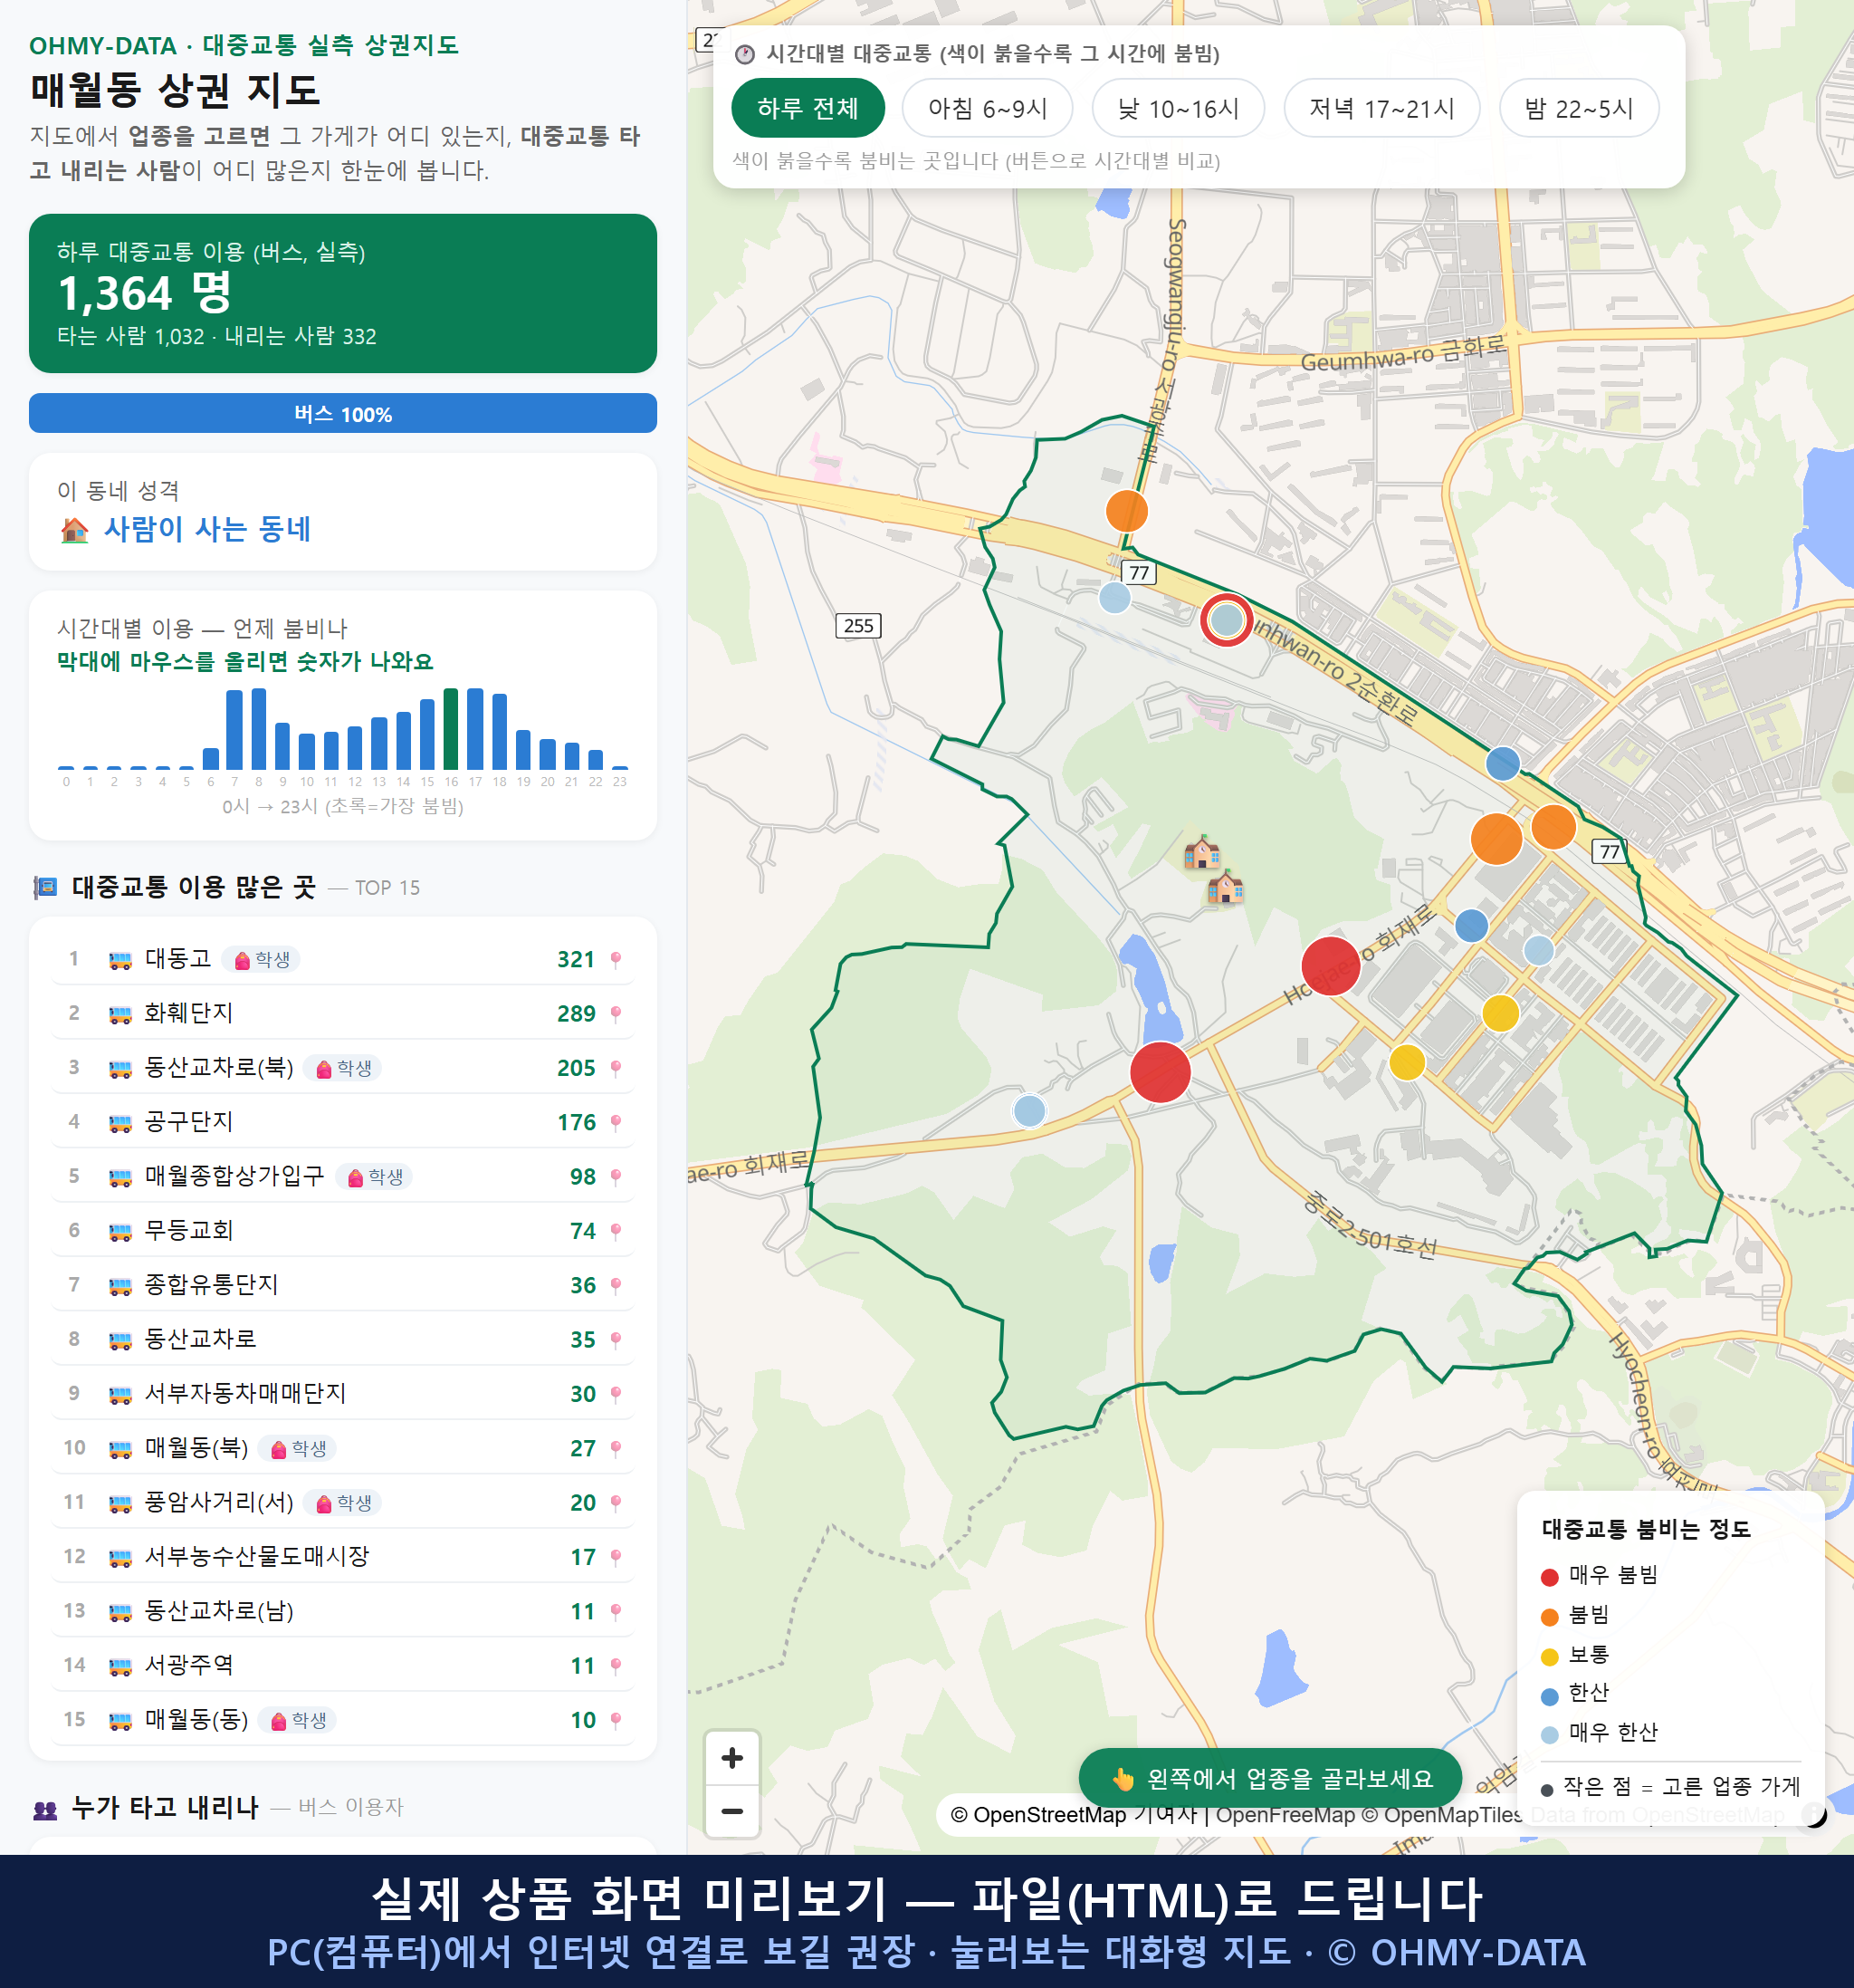The image size is (1854, 1988).
Task: Switch to 아침 6~9시 time filter
Action: click(x=987, y=108)
